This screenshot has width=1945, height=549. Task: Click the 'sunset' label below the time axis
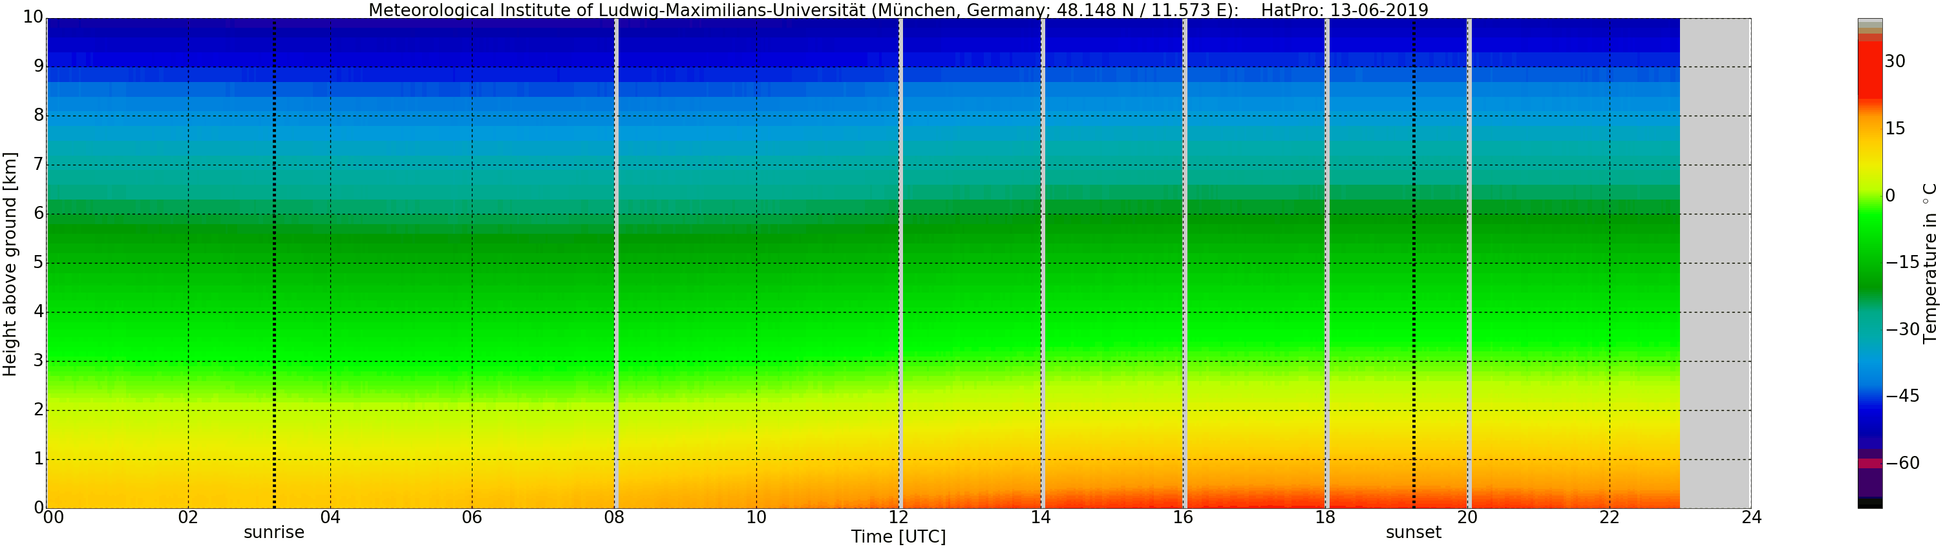point(1414,532)
